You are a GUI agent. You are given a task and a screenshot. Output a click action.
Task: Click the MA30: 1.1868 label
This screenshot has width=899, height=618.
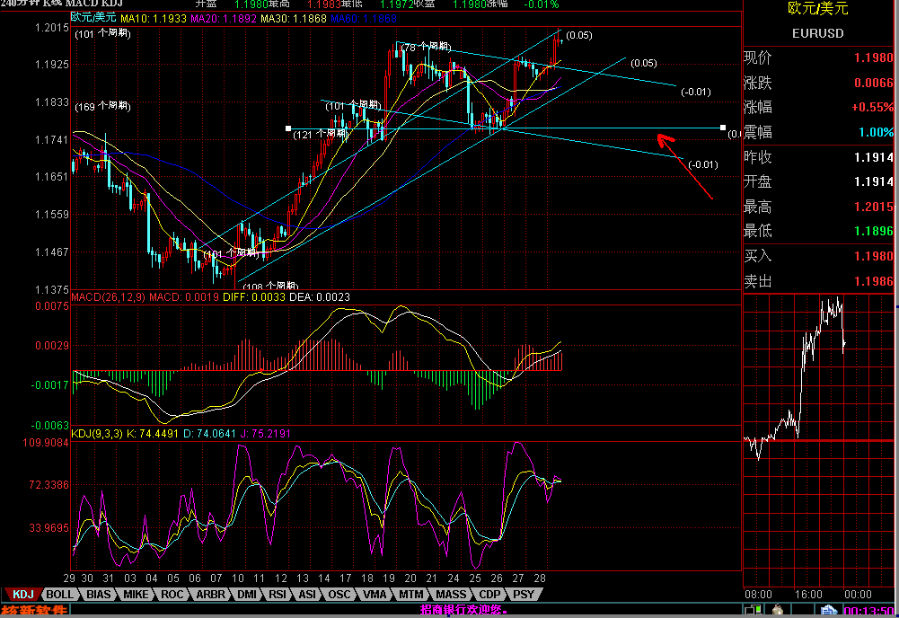tap(293, 18)
